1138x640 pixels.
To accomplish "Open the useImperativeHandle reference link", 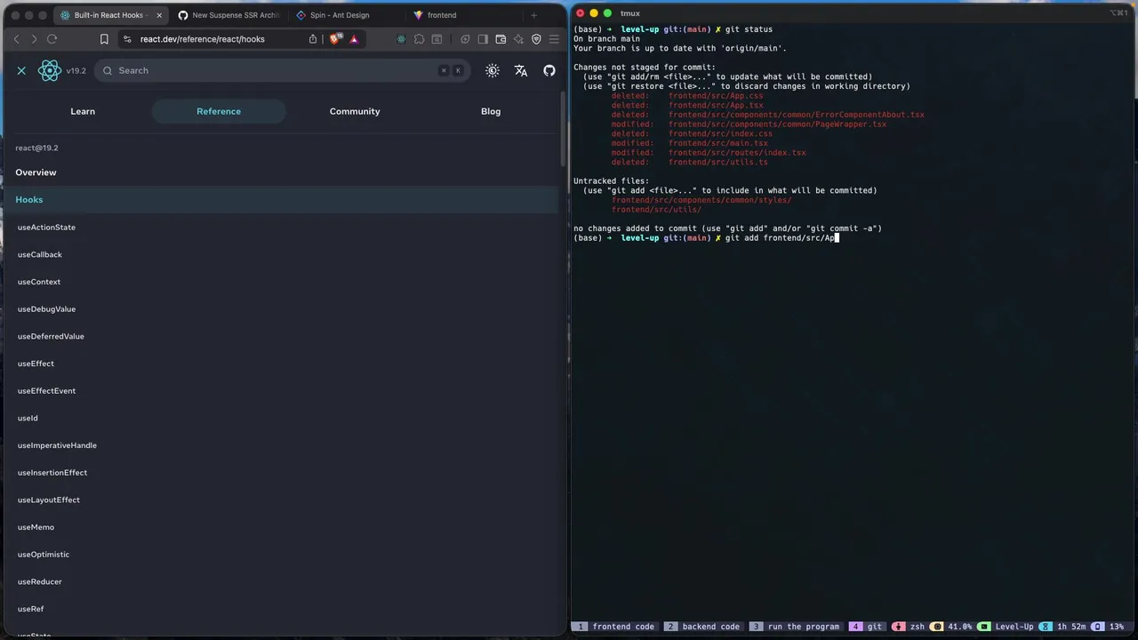I will tap(57, 445).
